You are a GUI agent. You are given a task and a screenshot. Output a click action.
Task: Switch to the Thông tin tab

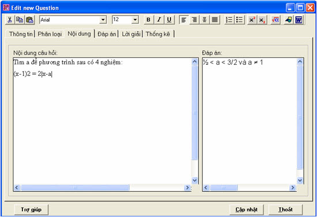click(21, 34)
